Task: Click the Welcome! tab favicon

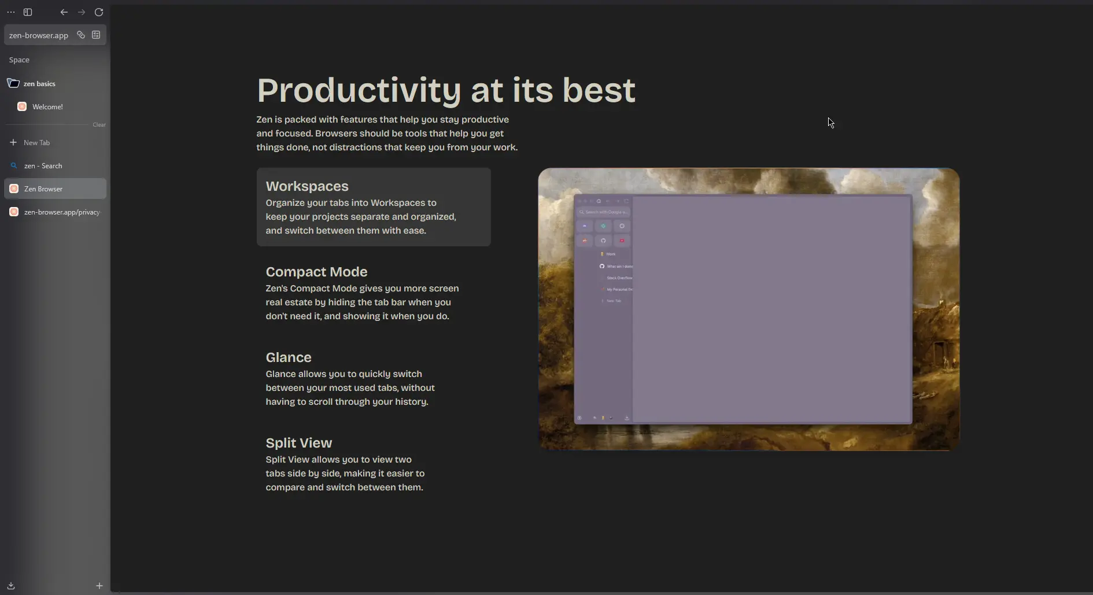Action: point(22,106)
